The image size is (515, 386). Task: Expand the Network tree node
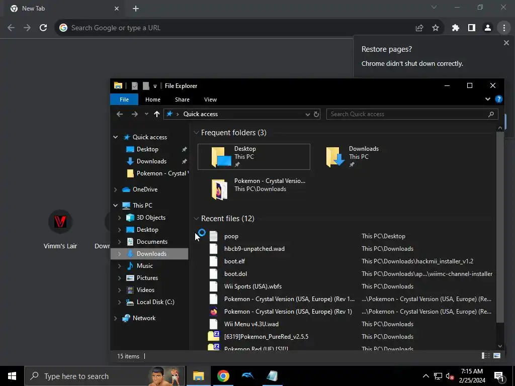[116, 318]
